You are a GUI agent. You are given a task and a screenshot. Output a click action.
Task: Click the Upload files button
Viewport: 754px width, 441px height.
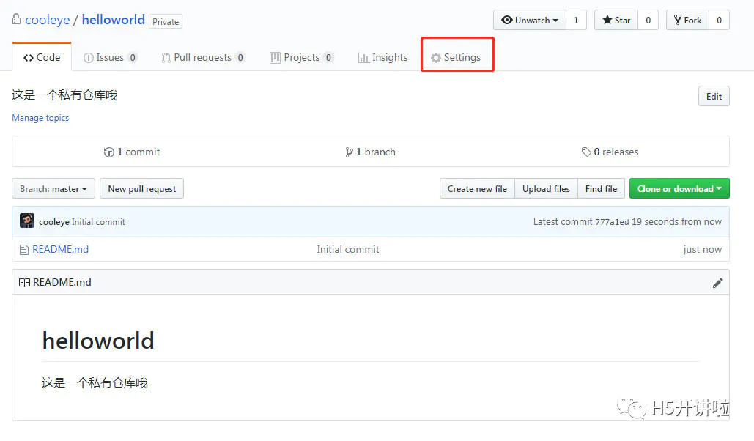pos(546,188)
